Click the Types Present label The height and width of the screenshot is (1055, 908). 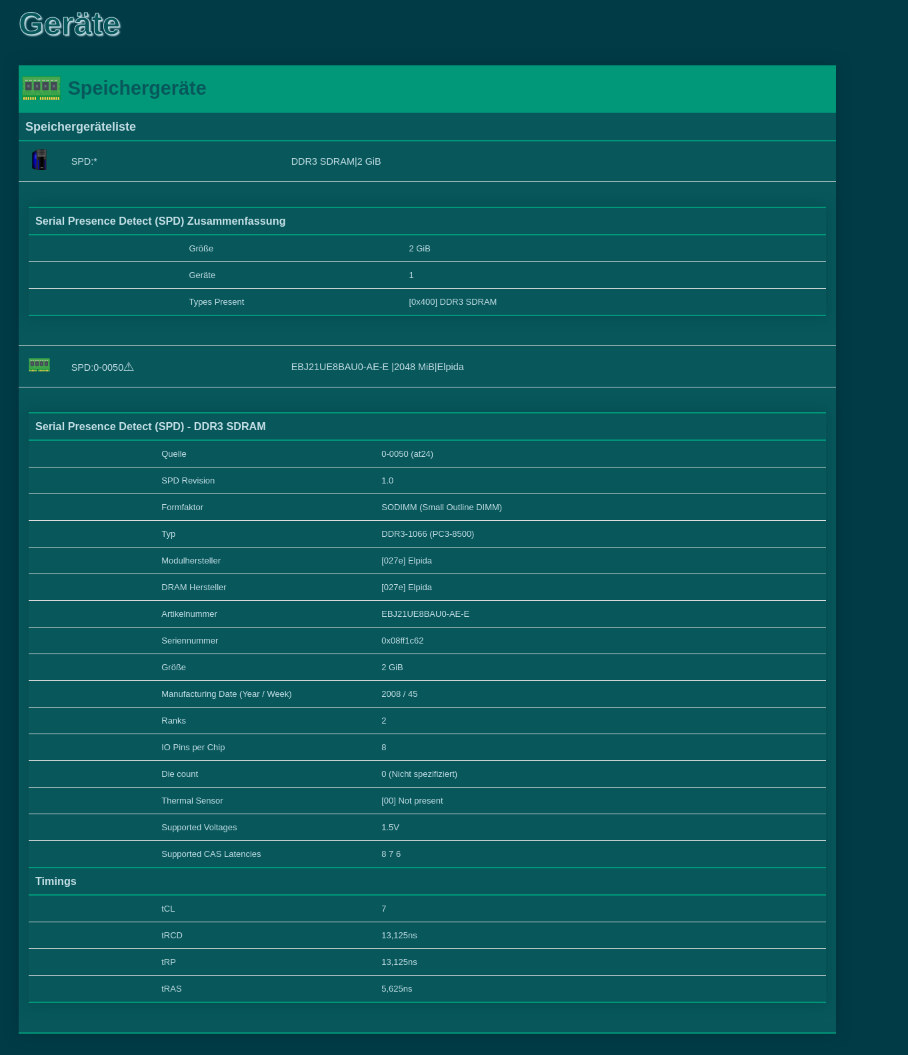217,302
